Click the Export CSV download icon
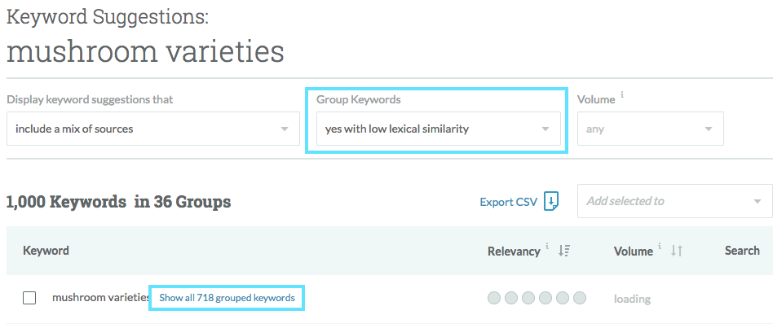 [552, 201]
